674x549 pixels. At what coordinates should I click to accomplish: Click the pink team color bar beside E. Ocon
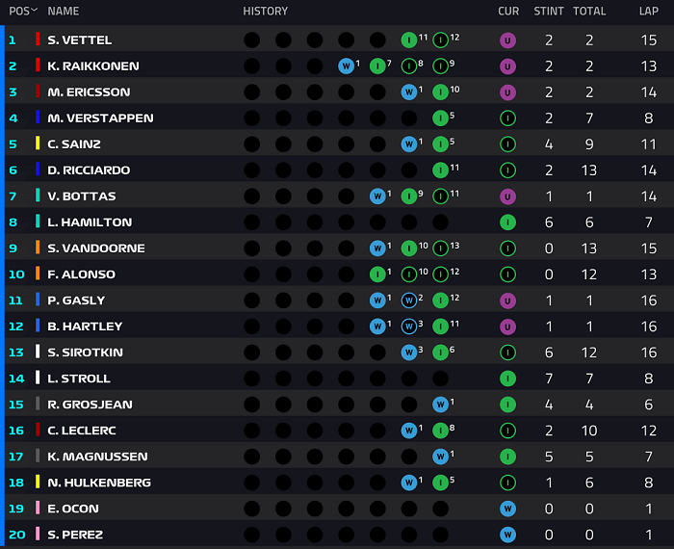click(x=38, y=508)
